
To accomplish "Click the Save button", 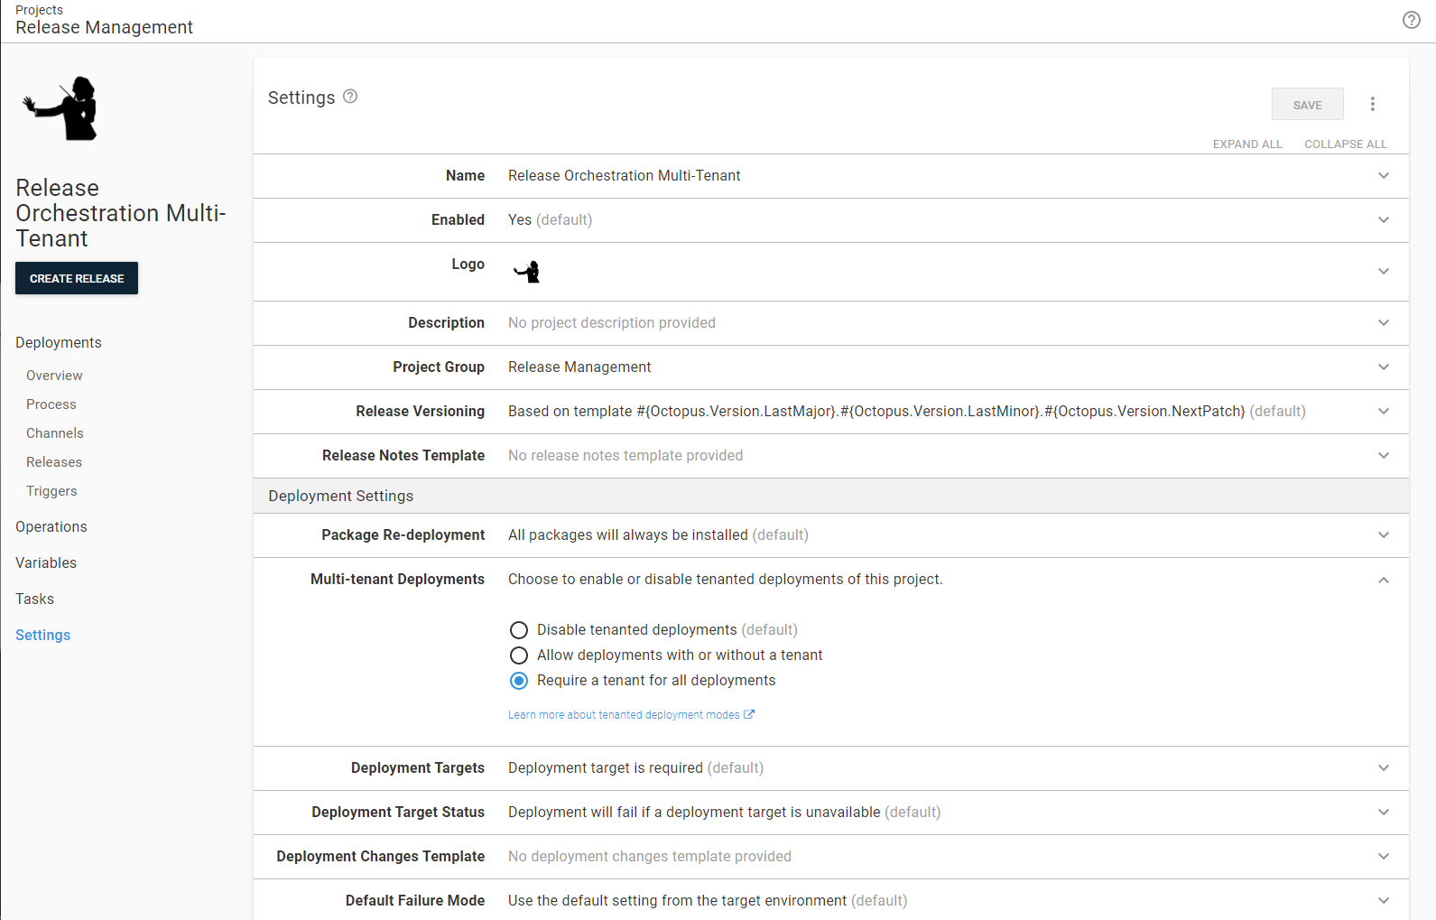I will (1307, 105).
